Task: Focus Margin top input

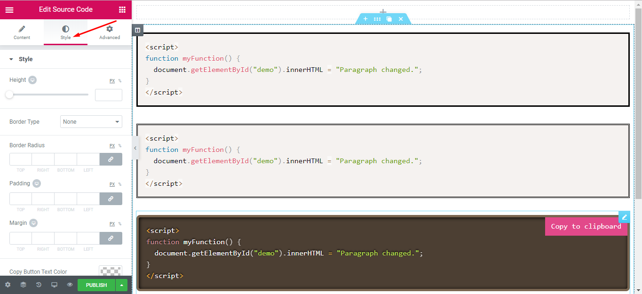Action: 21,238
